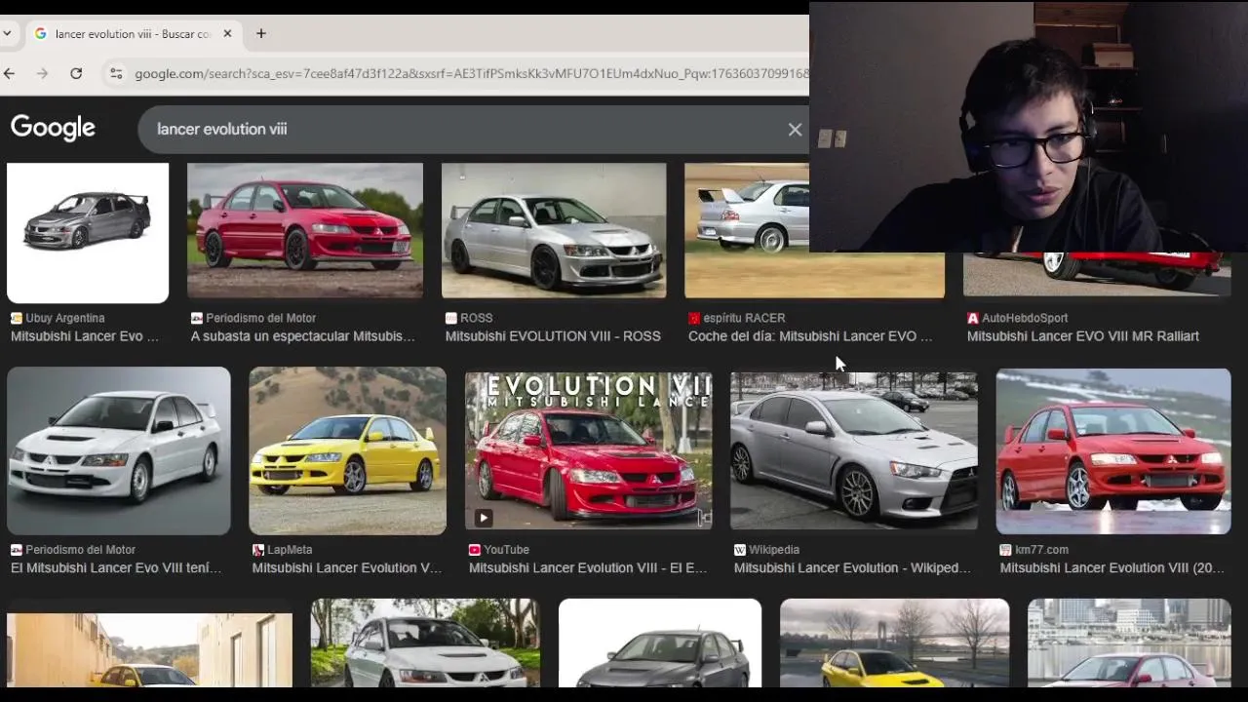Open the espíritu RACER silver car thumbnail
1248x702 pixels.
814,230
